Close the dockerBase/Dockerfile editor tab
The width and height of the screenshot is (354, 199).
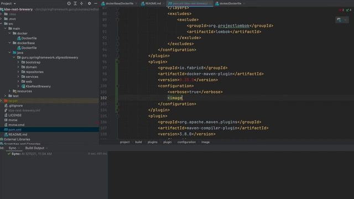coord(136,3)
